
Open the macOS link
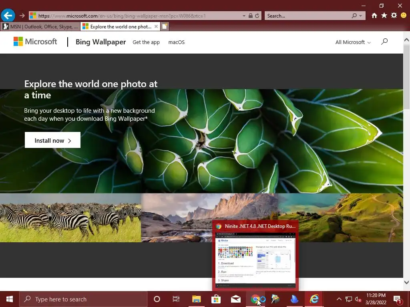coord(177,42)
